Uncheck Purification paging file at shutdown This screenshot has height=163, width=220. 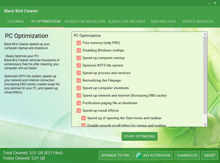click(79, 103)
